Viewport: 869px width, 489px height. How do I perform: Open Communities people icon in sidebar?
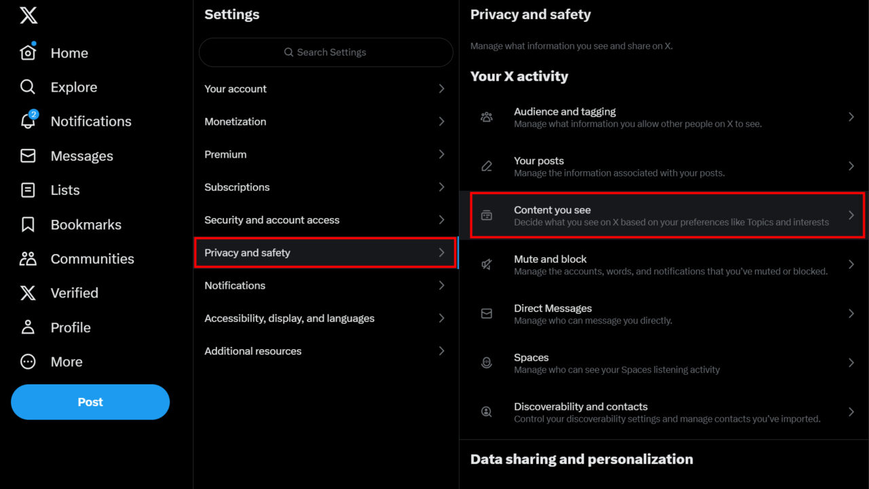pos(28,259)
